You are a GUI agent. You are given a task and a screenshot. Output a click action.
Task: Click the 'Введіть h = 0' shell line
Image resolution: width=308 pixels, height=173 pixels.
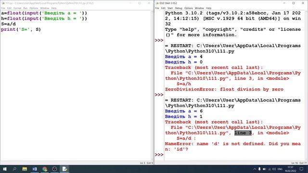184,62
